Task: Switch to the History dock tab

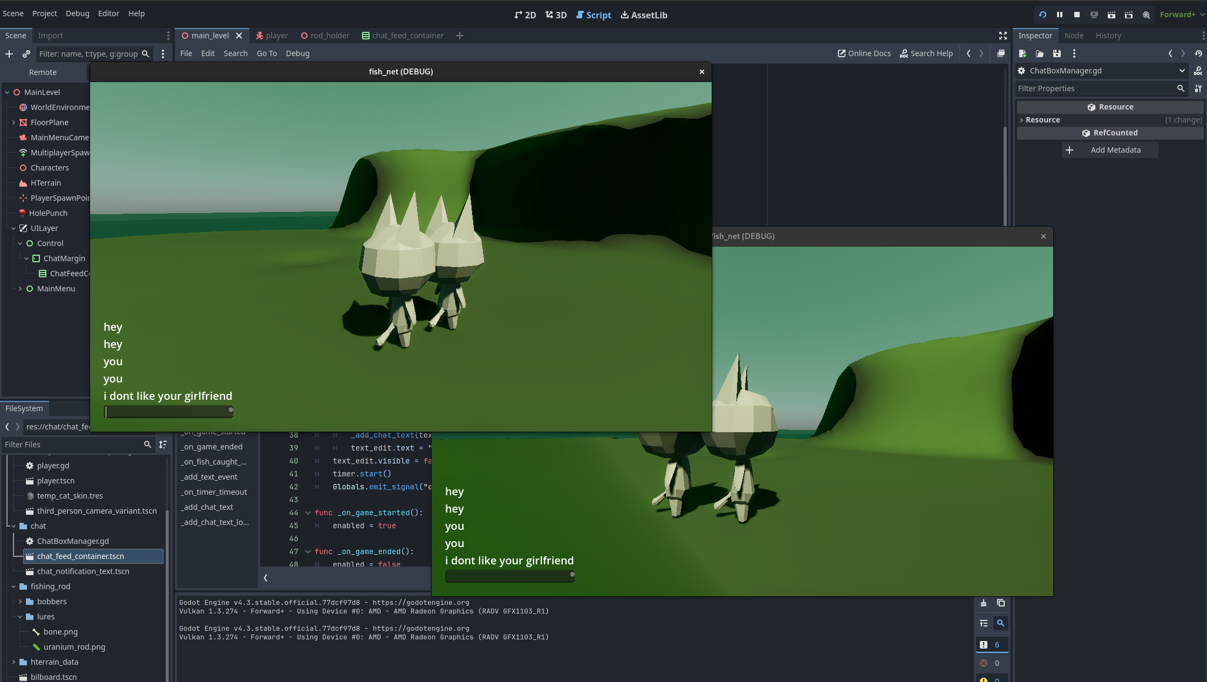Action: pyautogui.click(x=1108, y=36)
